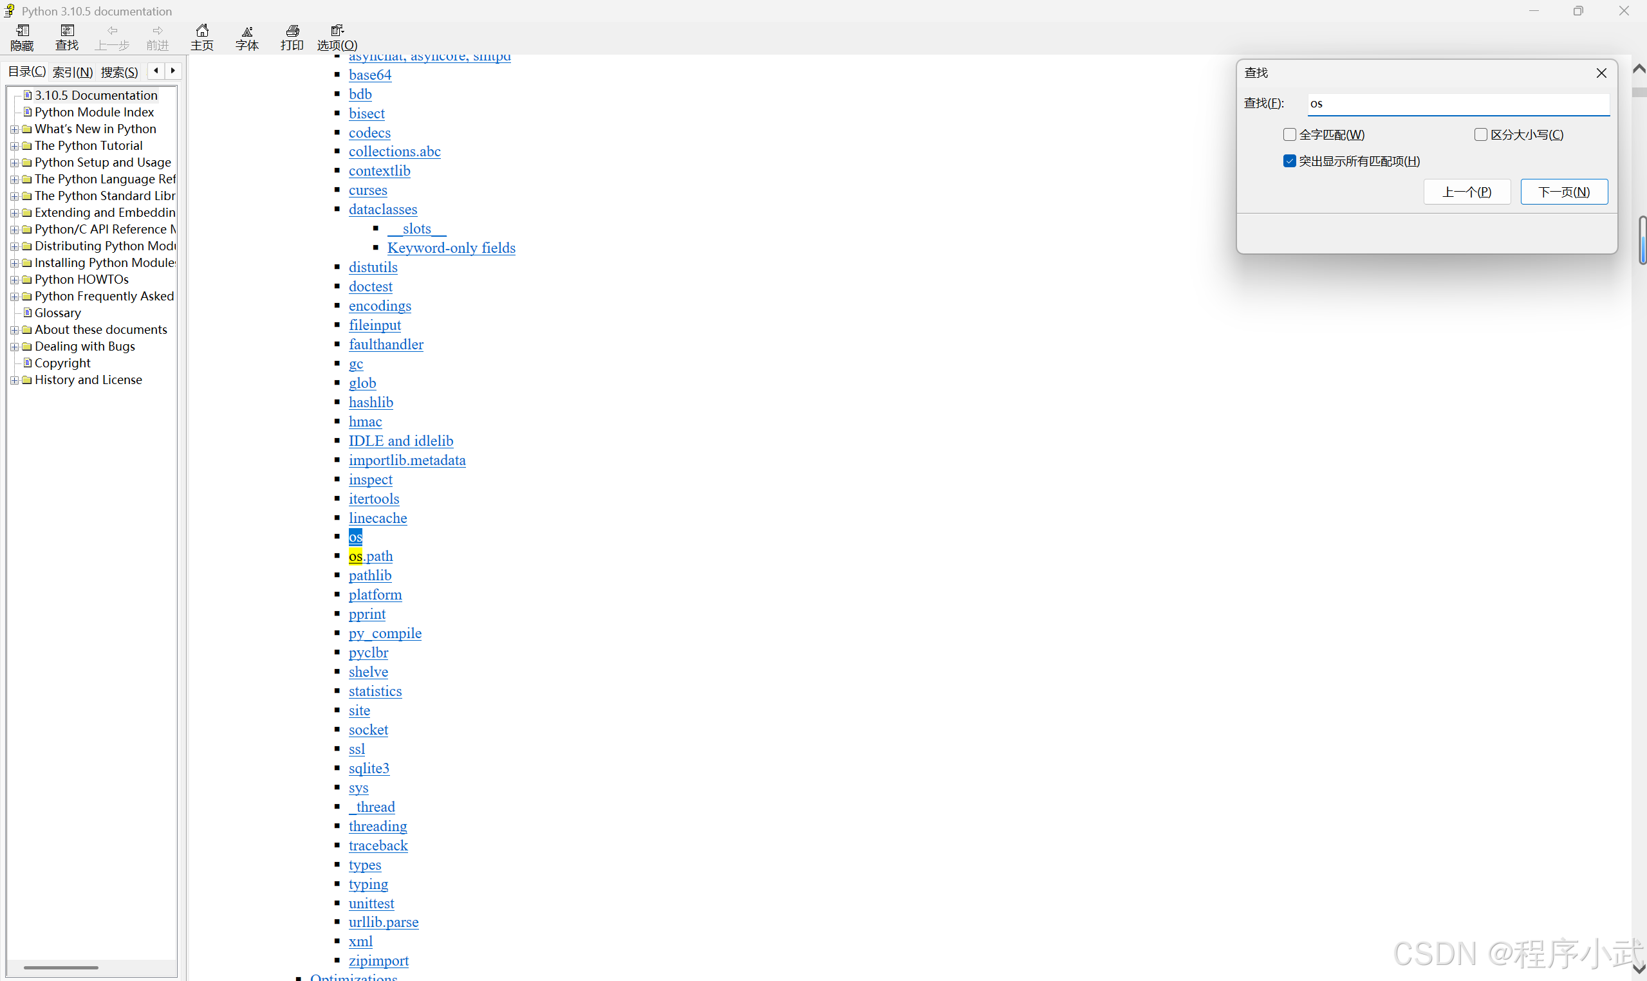The width and height of the screenshot is (1647, 981).
Task: Enable case sensitive (区分大小写) checkbox
Action: point(1480,135)
